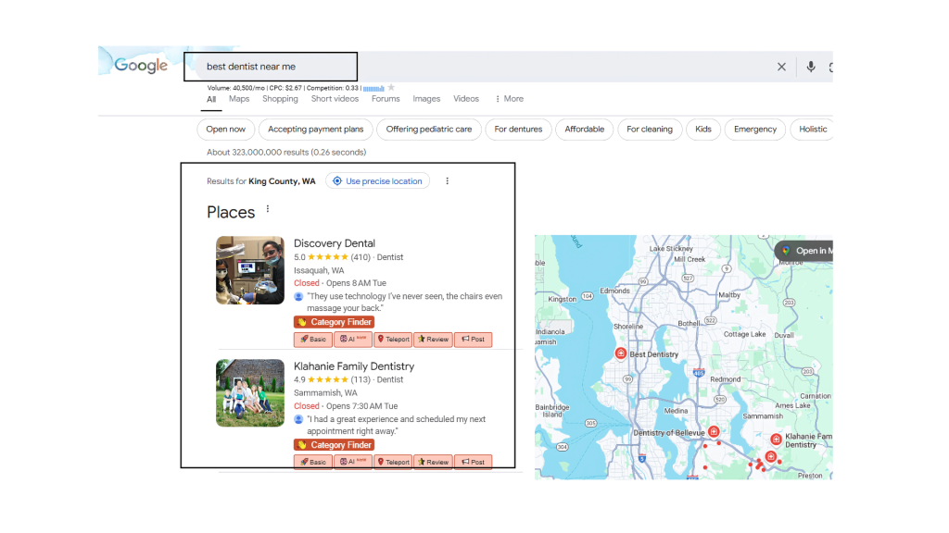Click the 'Opens 8 AM Tue' hours text
Screen dimensions: 949x533
(x=356, y=283)
